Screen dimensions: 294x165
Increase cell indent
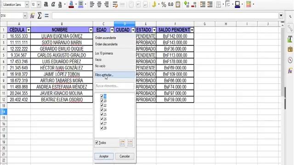(203, 4)
